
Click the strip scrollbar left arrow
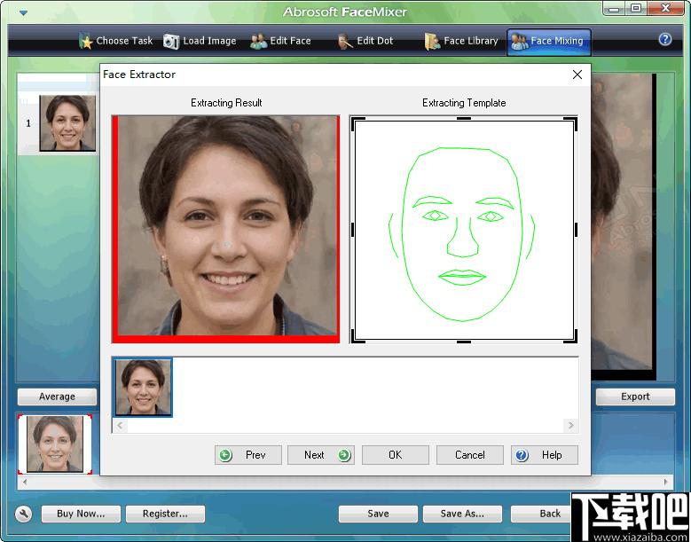pos(120,425)
